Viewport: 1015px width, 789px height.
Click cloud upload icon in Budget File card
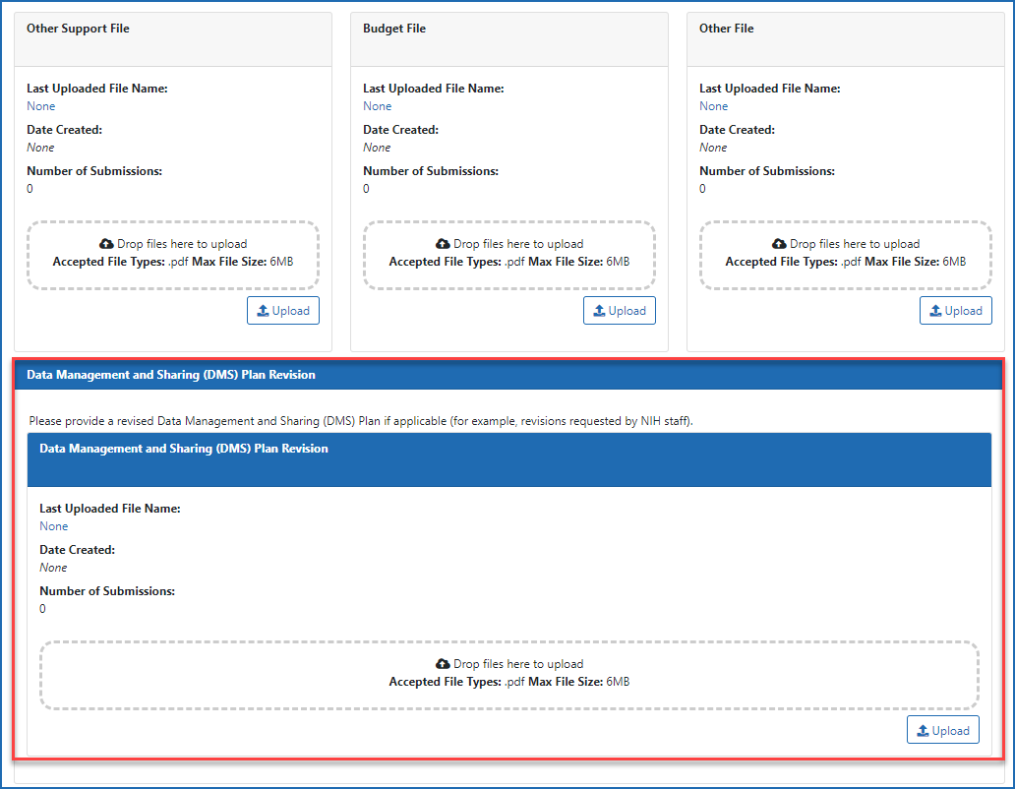click(x=443, y=244)
